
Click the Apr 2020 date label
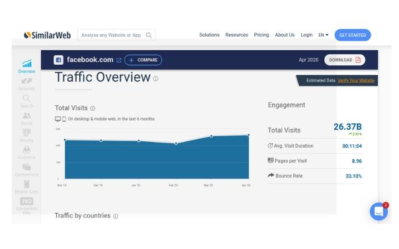coord(309,60)
